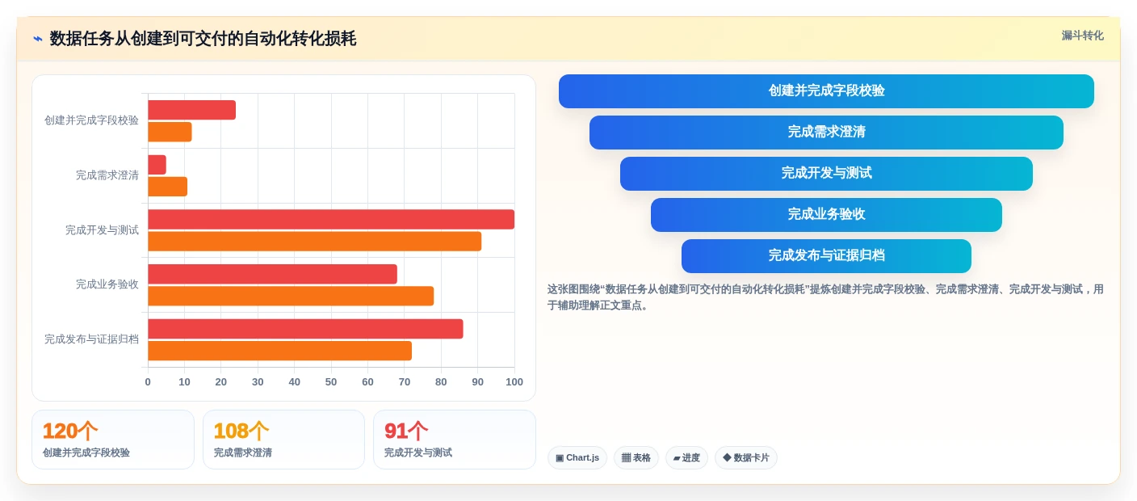The height and width of the screenshot is (501, 1137).
Task: Click the red bar for 创建并完成字段校验
Action: [x=191, y=110]
